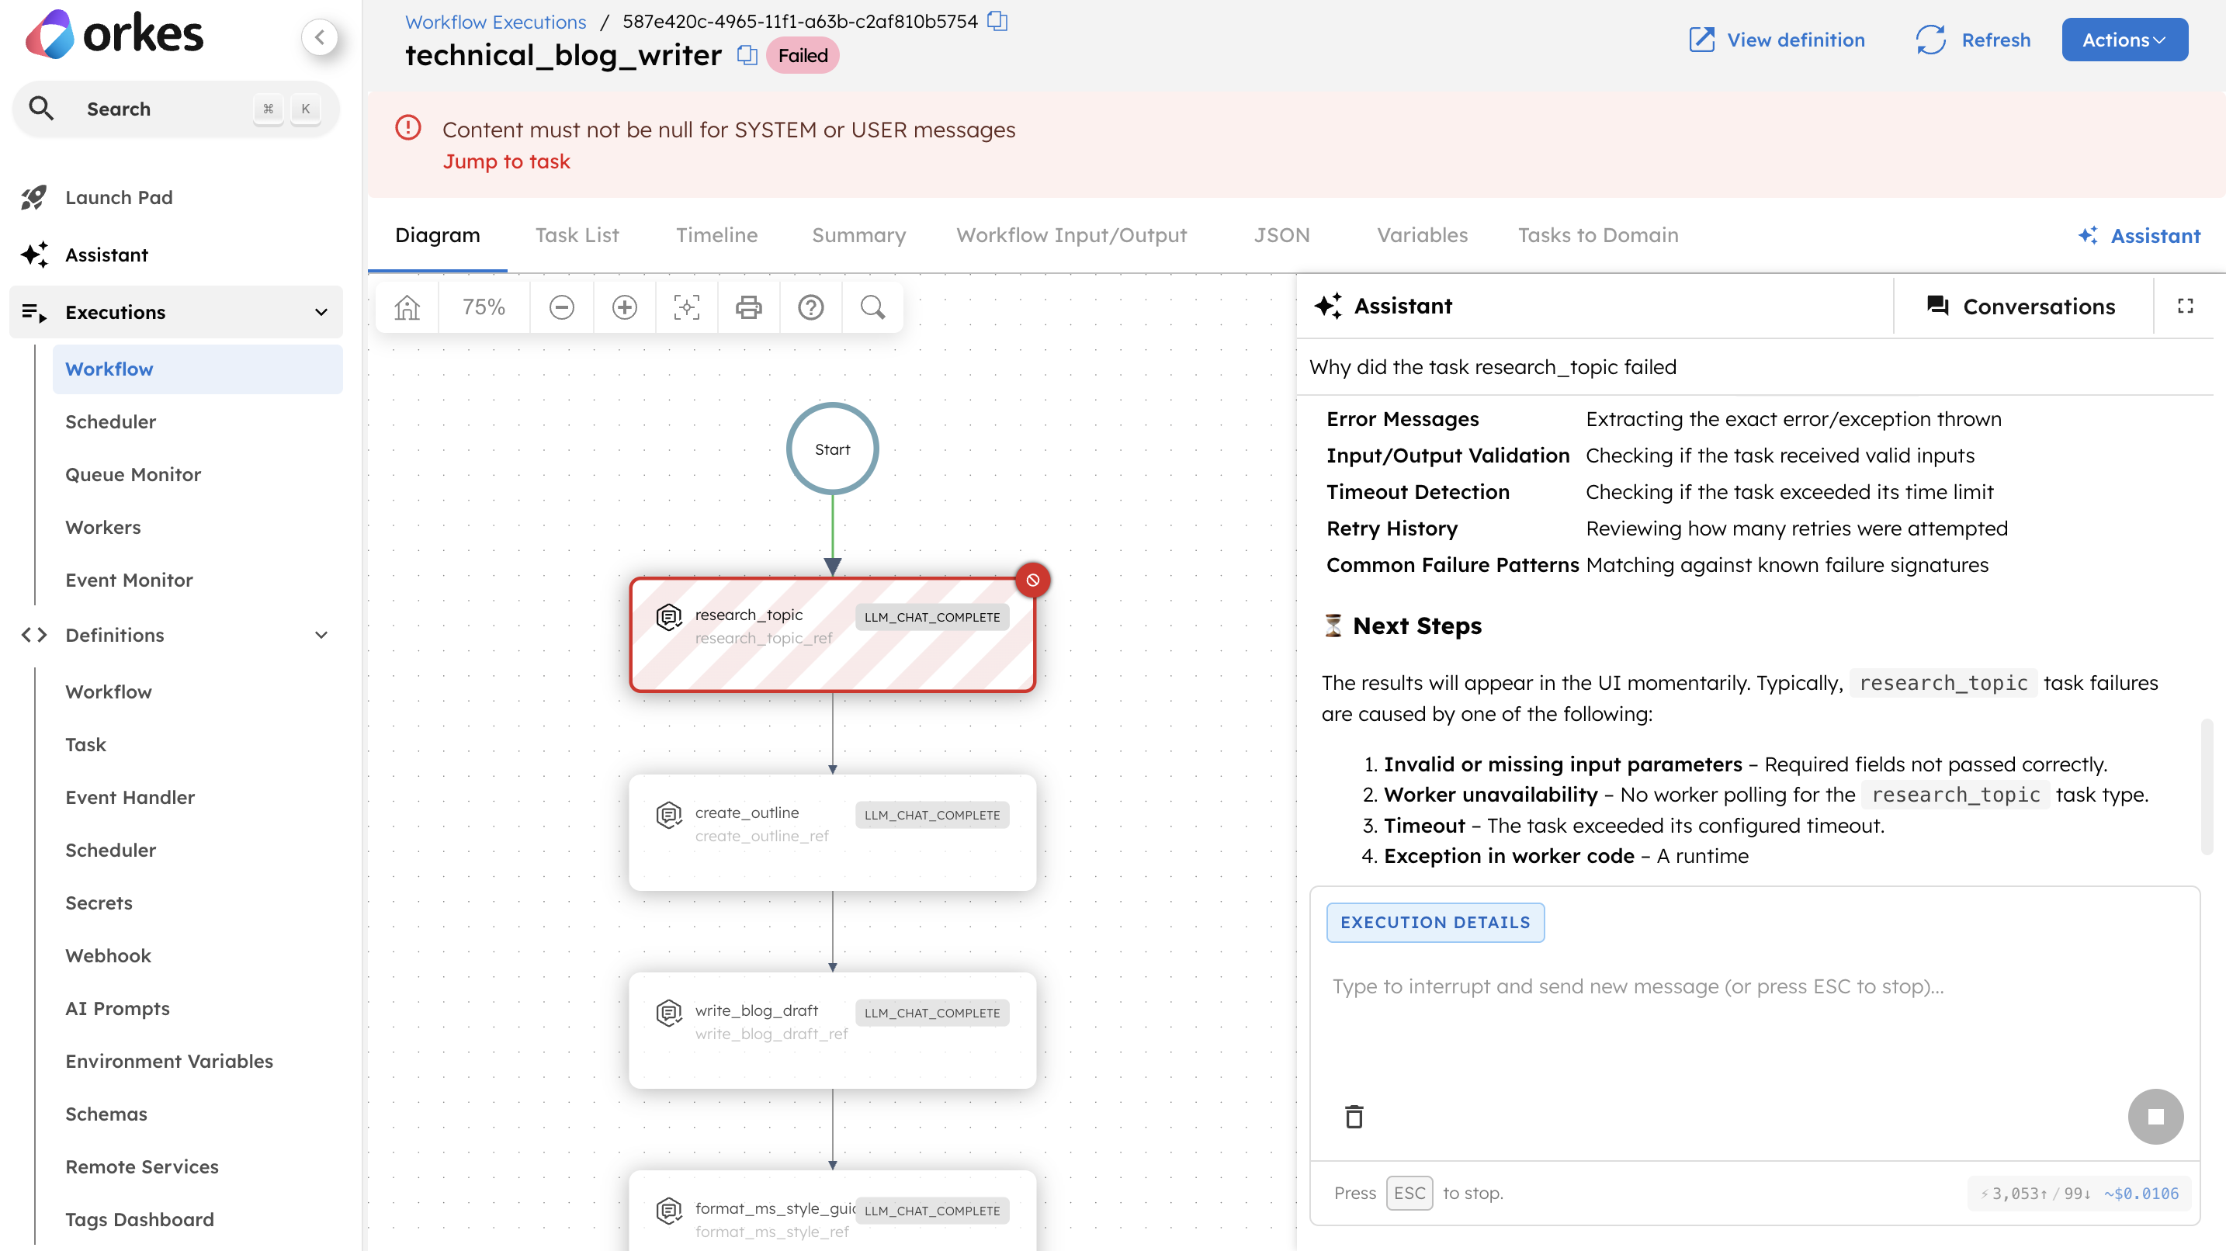
Task: Open Assistant from the sidebar
Action: (x=106, y=255)
